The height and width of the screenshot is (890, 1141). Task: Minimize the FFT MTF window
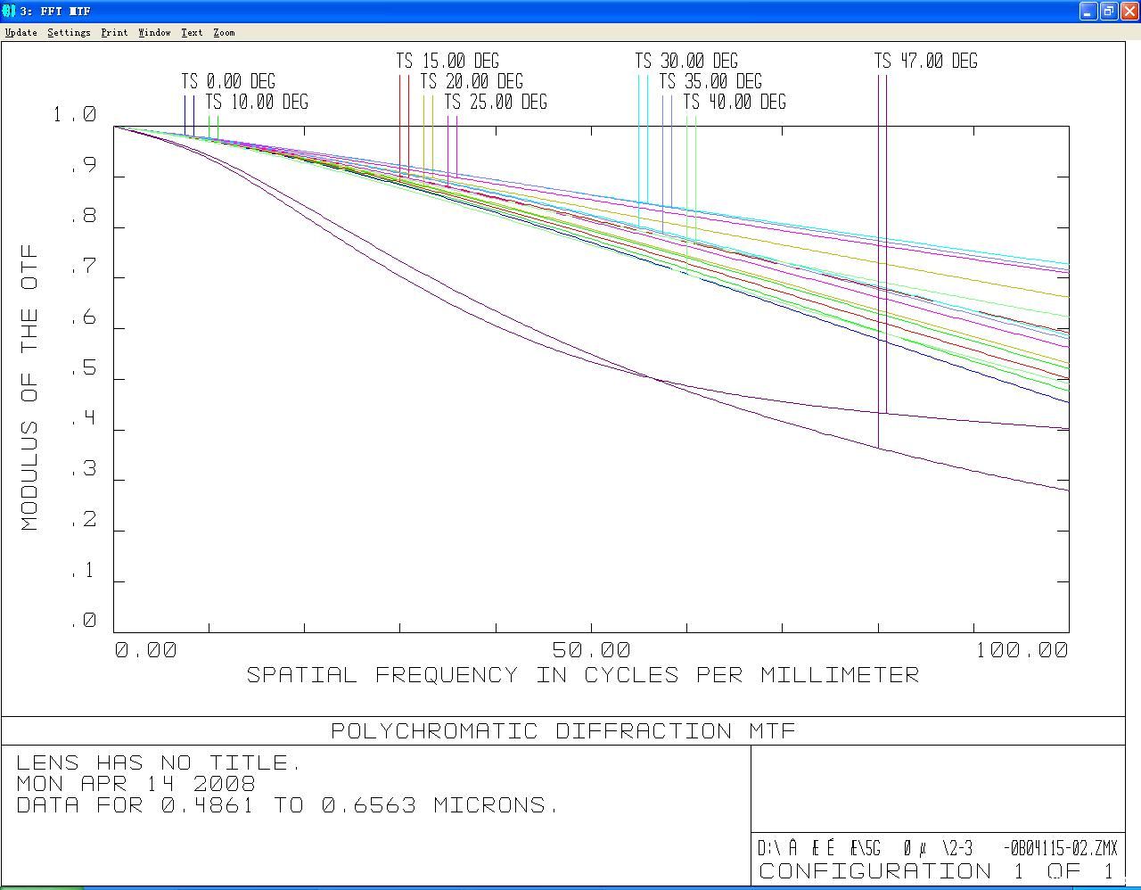coord(1088,11)
